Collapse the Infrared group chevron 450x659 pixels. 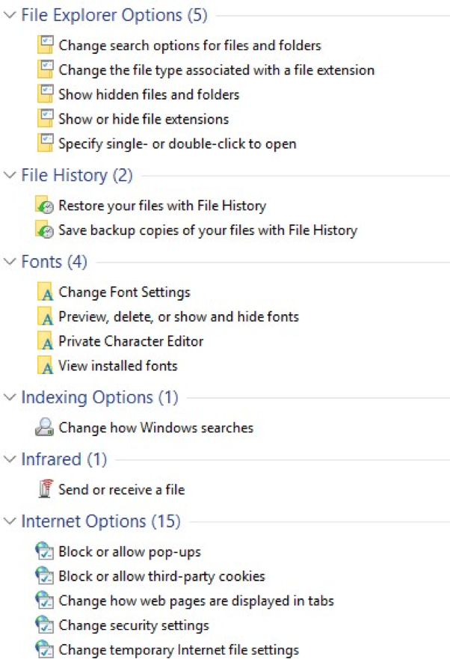tap(10, 459)
